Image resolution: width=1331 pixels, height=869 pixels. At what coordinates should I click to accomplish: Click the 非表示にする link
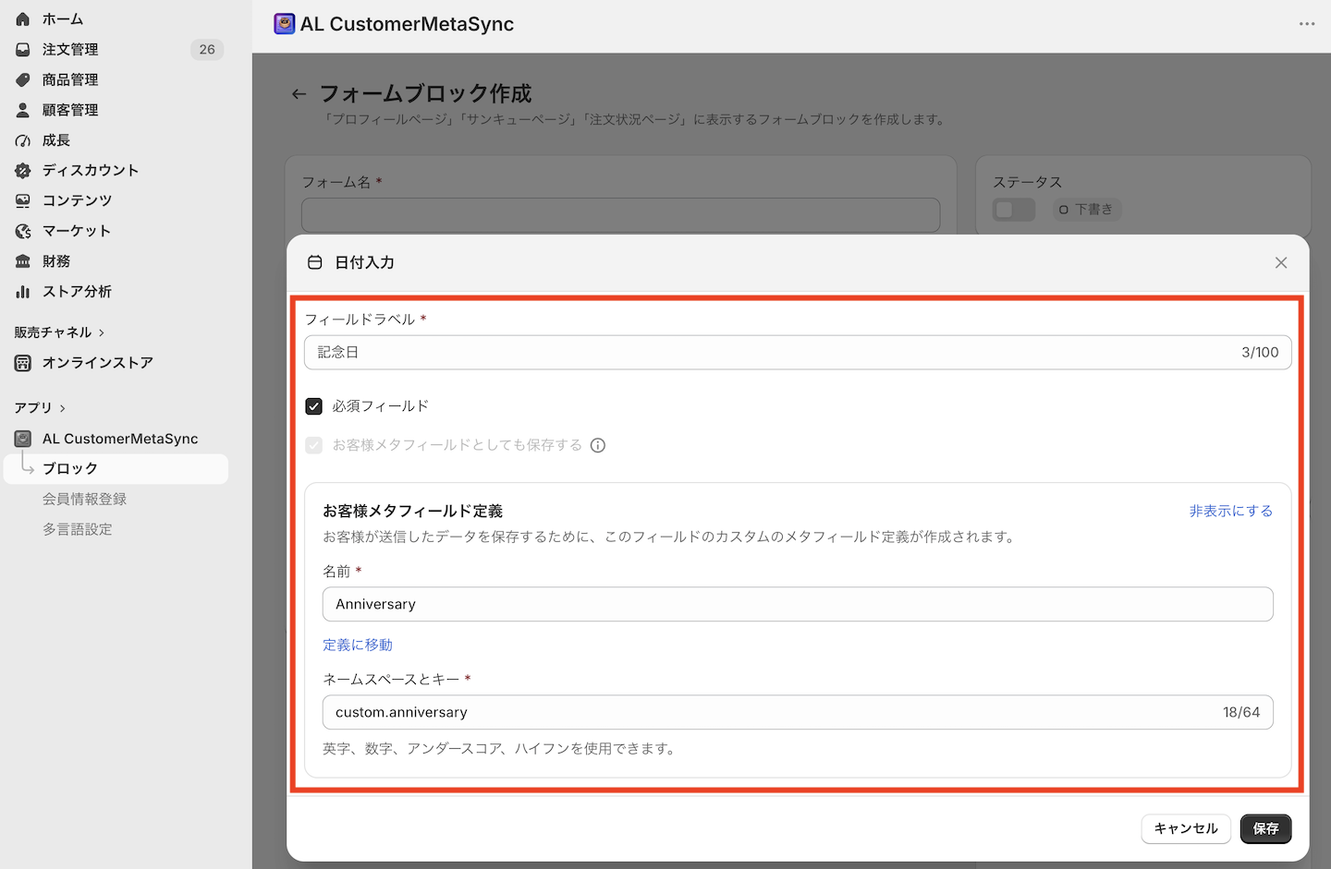tap(1230, 511)
